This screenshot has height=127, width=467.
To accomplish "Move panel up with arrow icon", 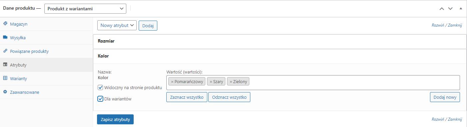I will (442, 9).
